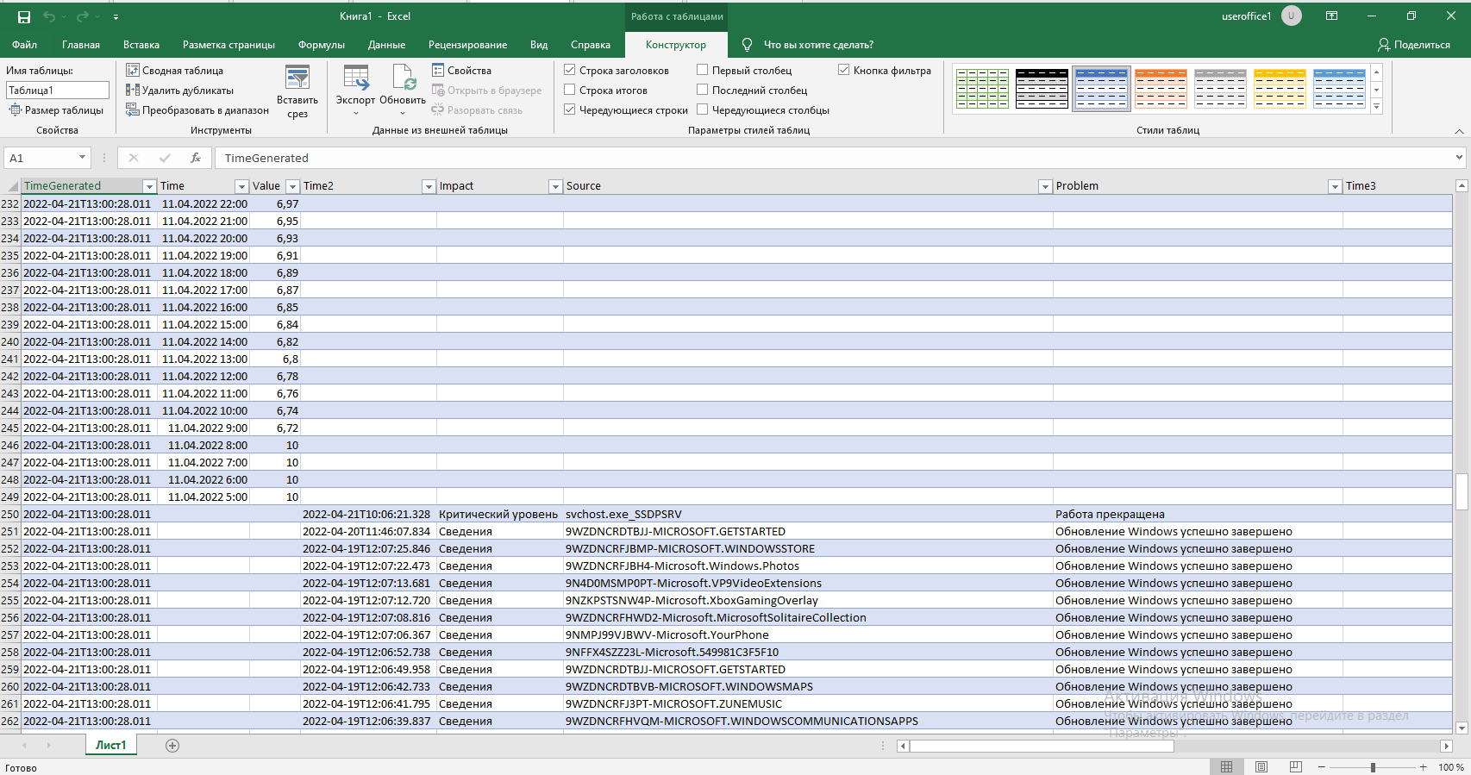1471x775 pixels.
Task: Enable the Total Row (Строка итогов) checkbox
Action: pyautogui.click(x=570, y=90)
